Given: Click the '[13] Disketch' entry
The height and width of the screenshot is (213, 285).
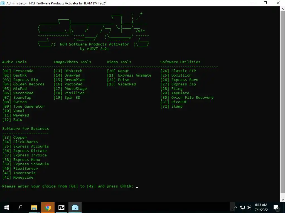Looking at the screenshot, I should click(x=68, y=71).
